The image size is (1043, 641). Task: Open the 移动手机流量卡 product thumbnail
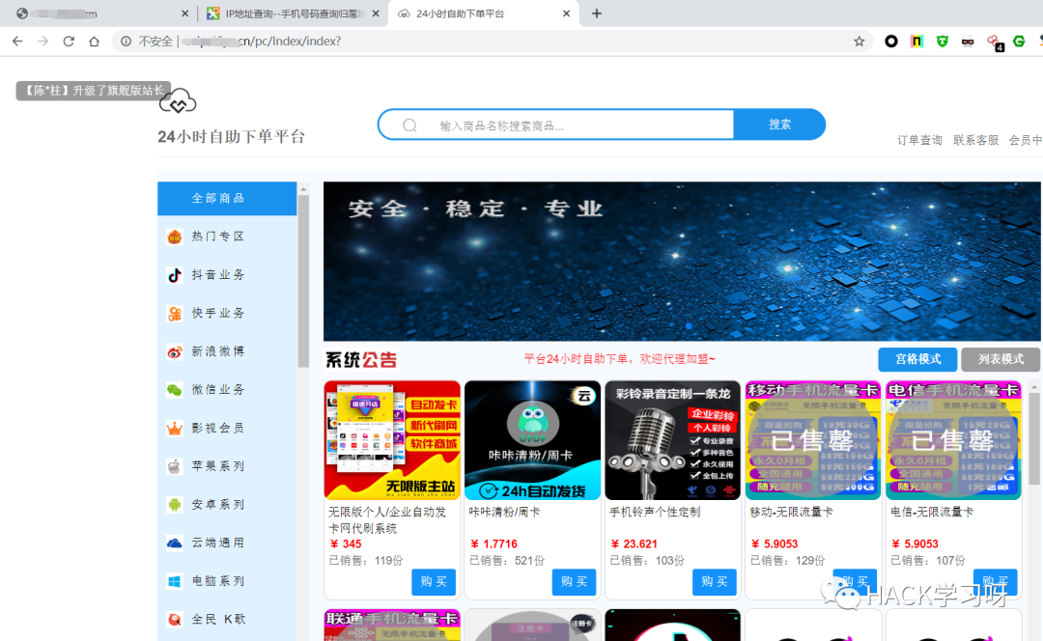coord(813,440)
